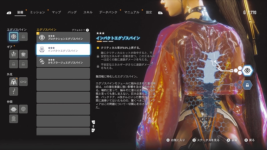Image resolution: width=267 pixels, height=150 pixels.
Task: Open the マップ tab
Action: [56, 12]
